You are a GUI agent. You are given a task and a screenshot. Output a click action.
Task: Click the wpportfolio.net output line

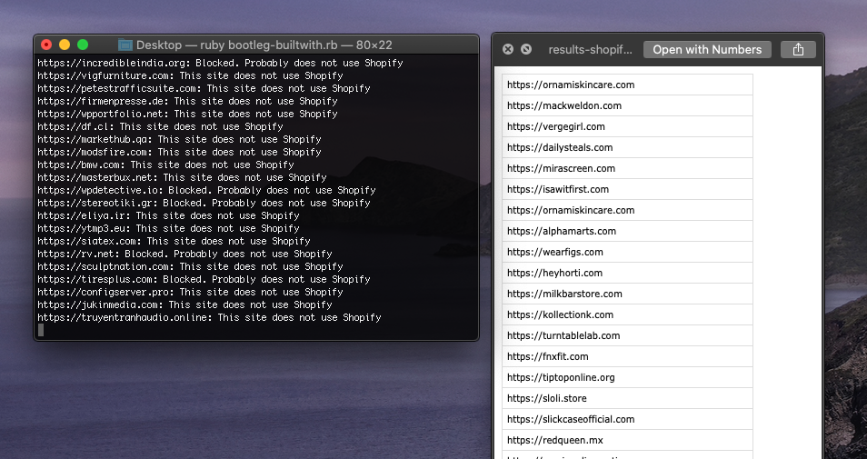pyautogui.click(x=187, y=114)
